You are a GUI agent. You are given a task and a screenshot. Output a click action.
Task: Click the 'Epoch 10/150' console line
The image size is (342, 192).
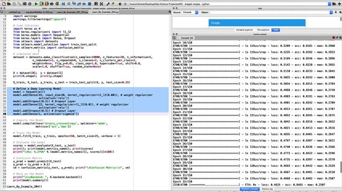pyautogui.click(x=182, y=43)
